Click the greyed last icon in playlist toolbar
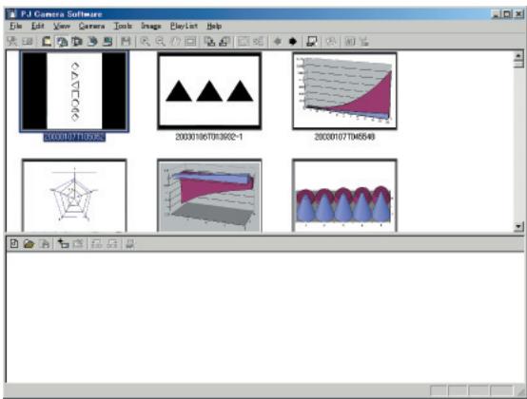The image size is (527, 399). point(130,243)
